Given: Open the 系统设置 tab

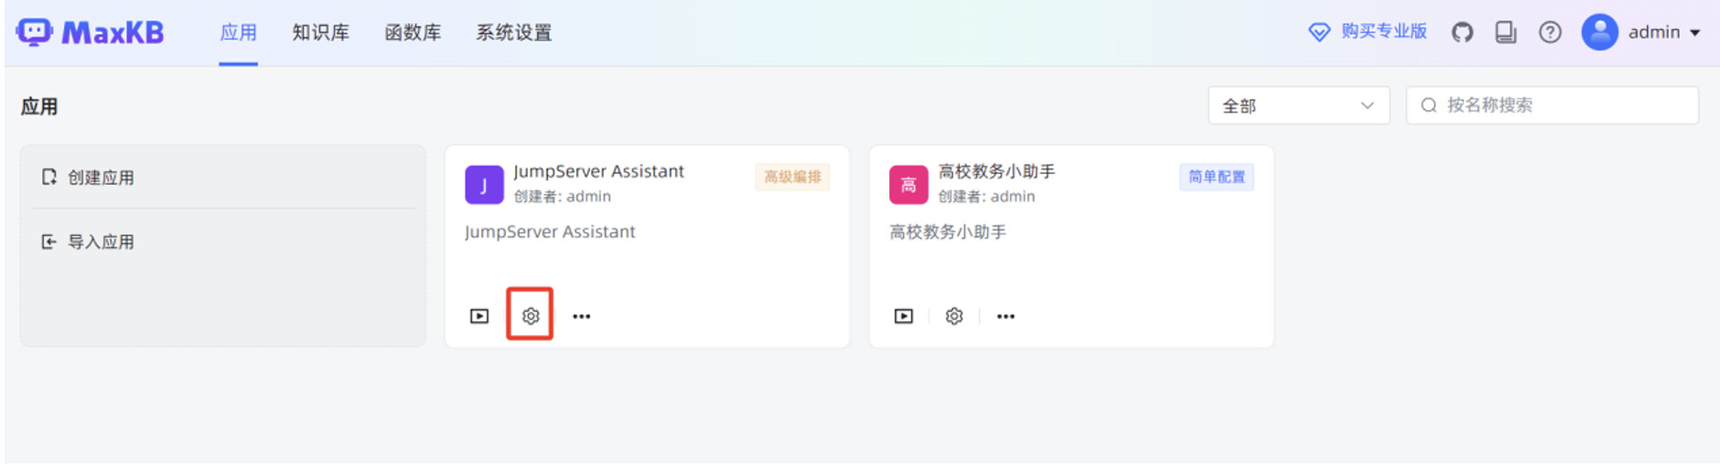Looking at the screenshot, I should [514, 33].
